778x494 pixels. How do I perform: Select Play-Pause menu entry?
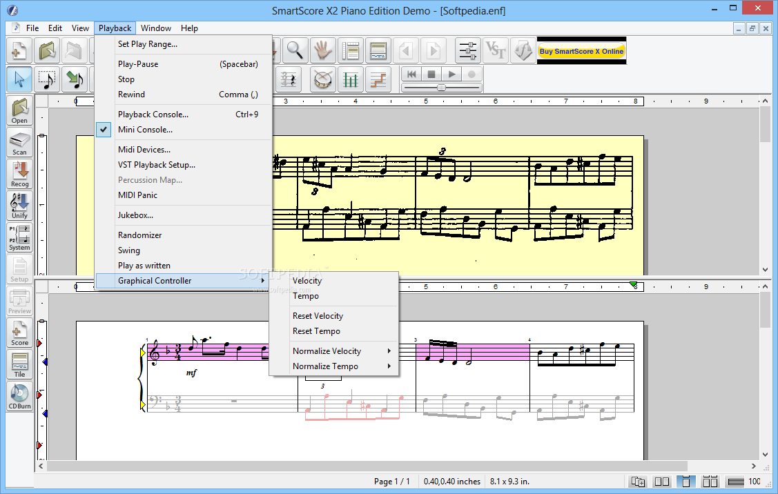(184, 64)
